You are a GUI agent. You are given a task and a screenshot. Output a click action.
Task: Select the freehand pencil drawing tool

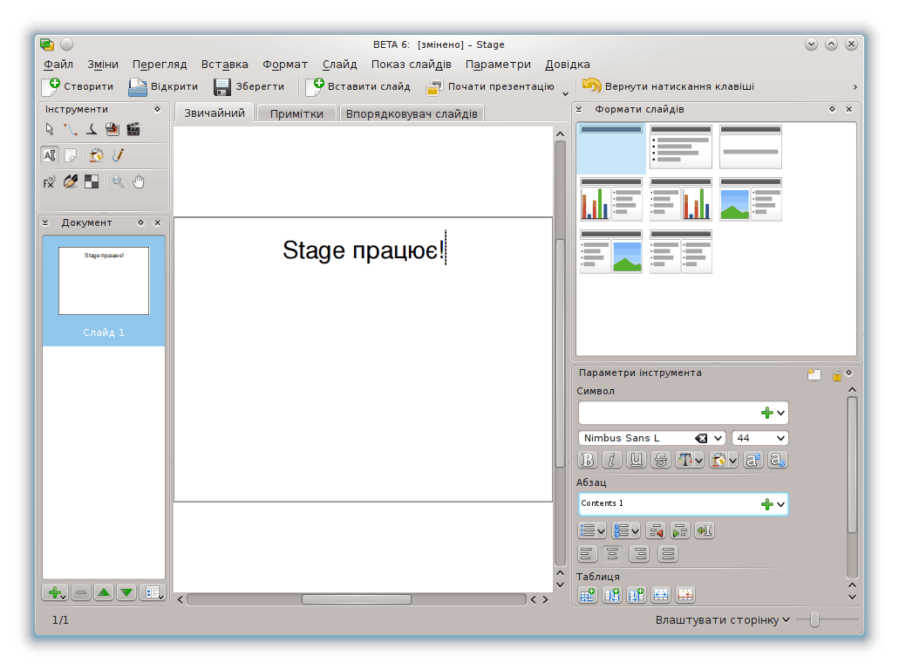point(117,155)
